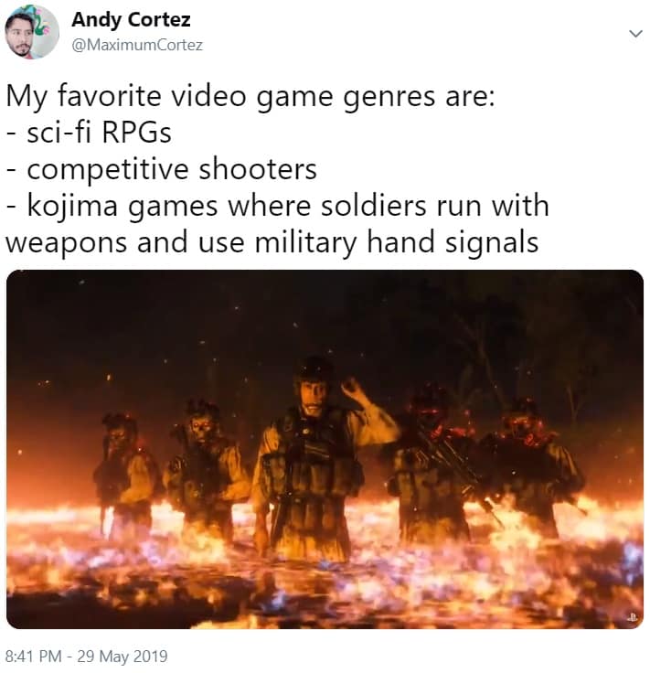
Task: Click the "sci-fi RPGs" line
Action: [89, 133]
